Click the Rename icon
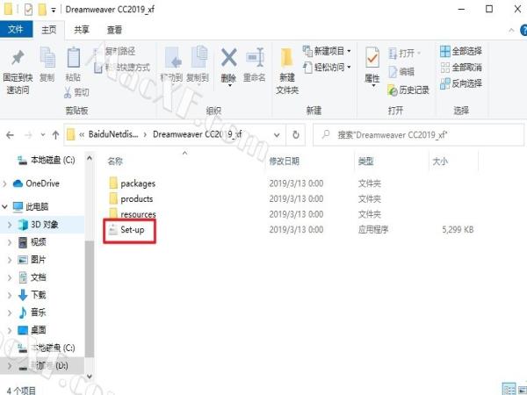Viewport: 527px width, 395px height. pyautogui.click(x=255, y=57)
